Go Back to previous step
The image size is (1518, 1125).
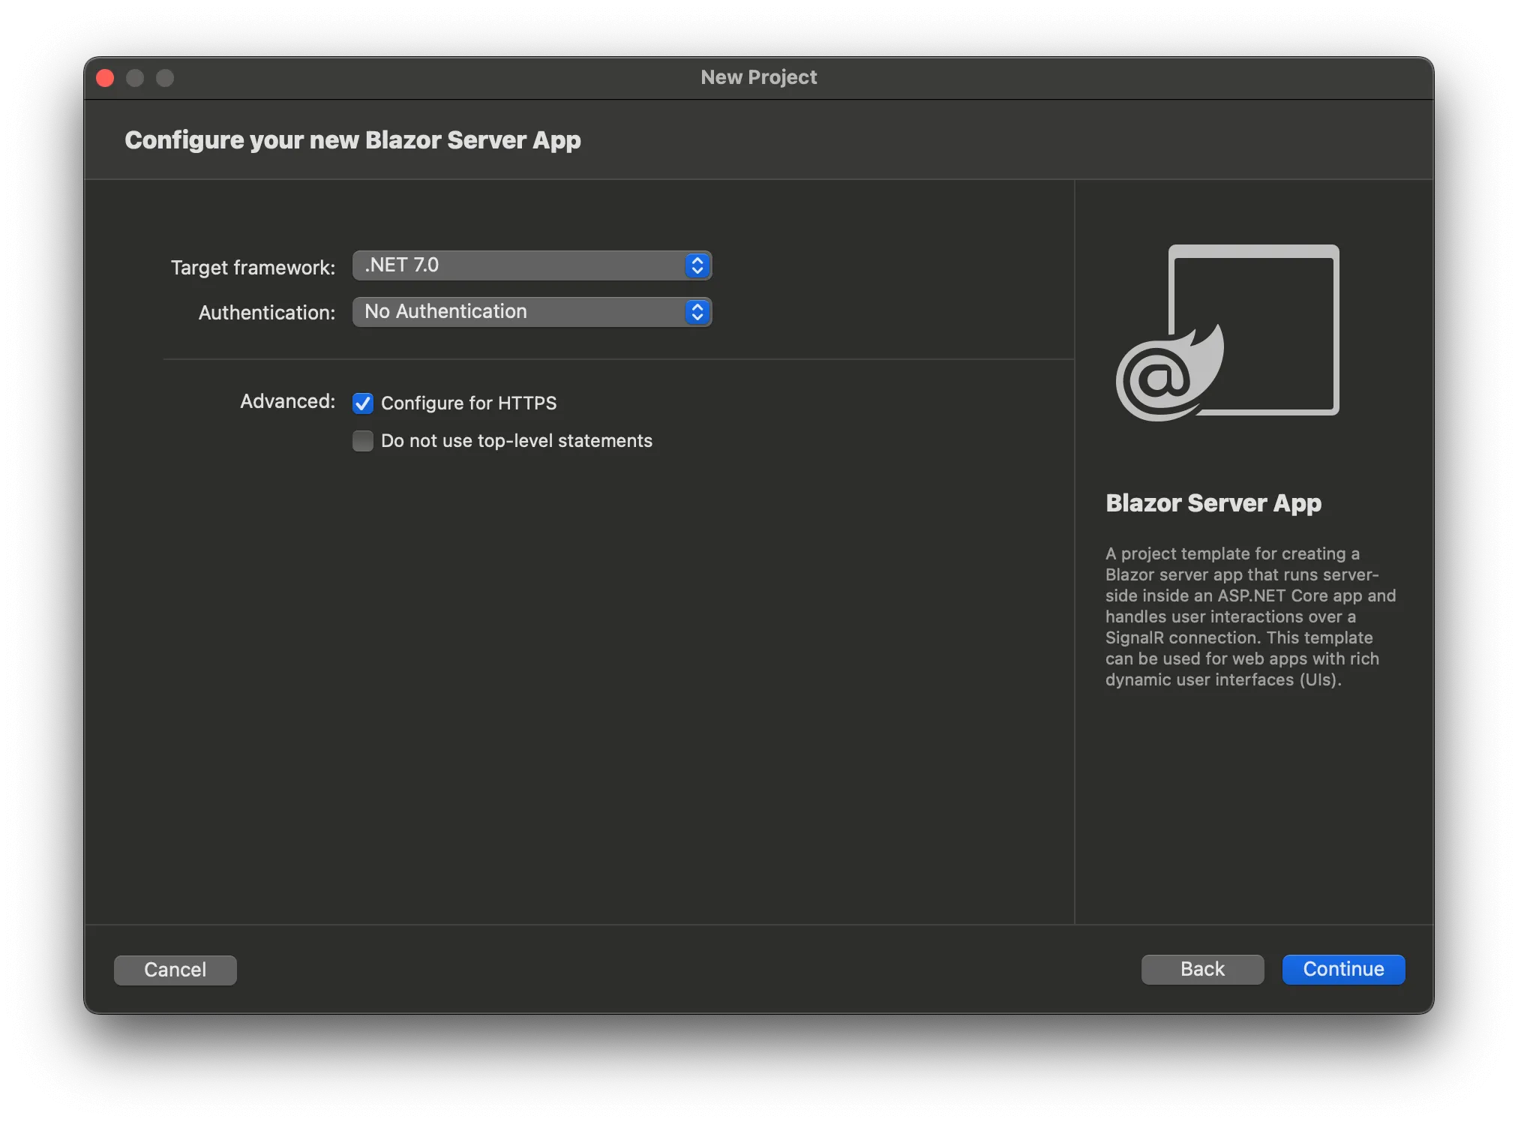pos(1202,969)
